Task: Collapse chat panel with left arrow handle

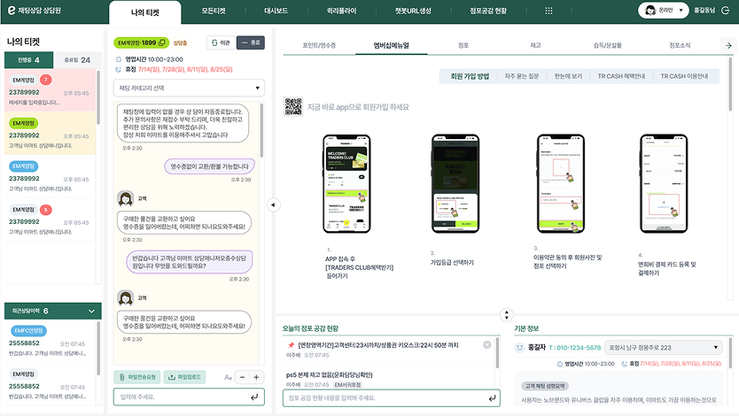Action: pos(273,205)
